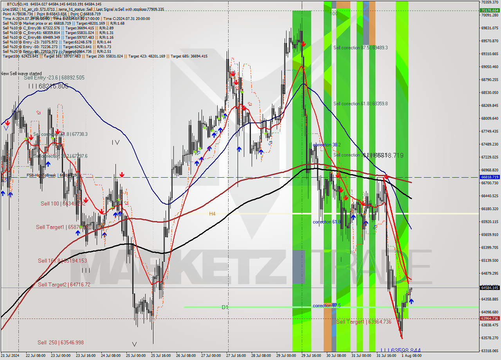Click the '23 Jul 16:00' time label
The width and height of the screenshot is (501, 360).
[x=86, y=356]
